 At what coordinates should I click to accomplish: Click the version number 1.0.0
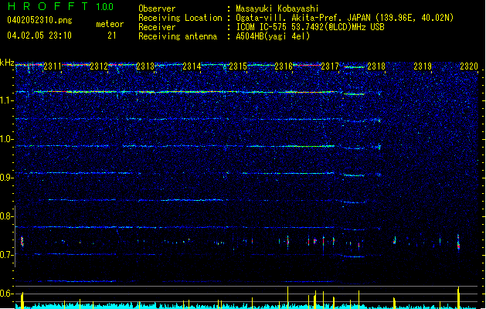(x=105, y=7)
